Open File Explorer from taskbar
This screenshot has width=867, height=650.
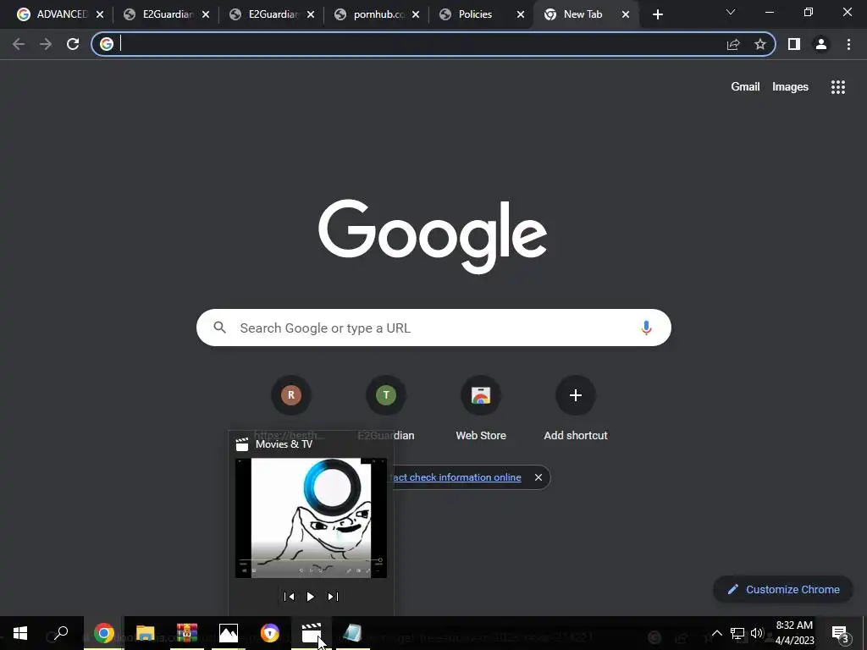click(x=145, y=633)
